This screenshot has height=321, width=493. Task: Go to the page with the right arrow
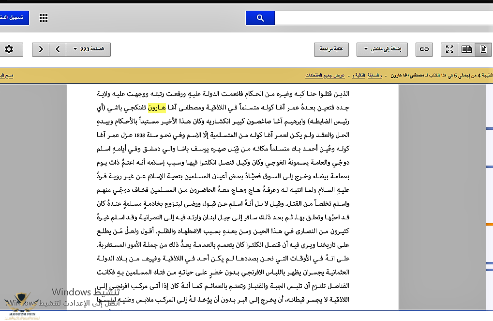click(x=41, y=49)
